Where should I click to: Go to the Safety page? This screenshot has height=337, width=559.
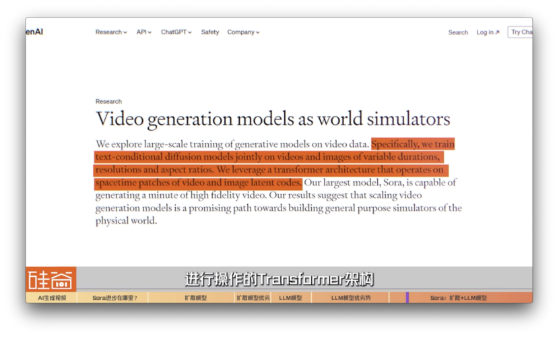click(x=210, y=32)
